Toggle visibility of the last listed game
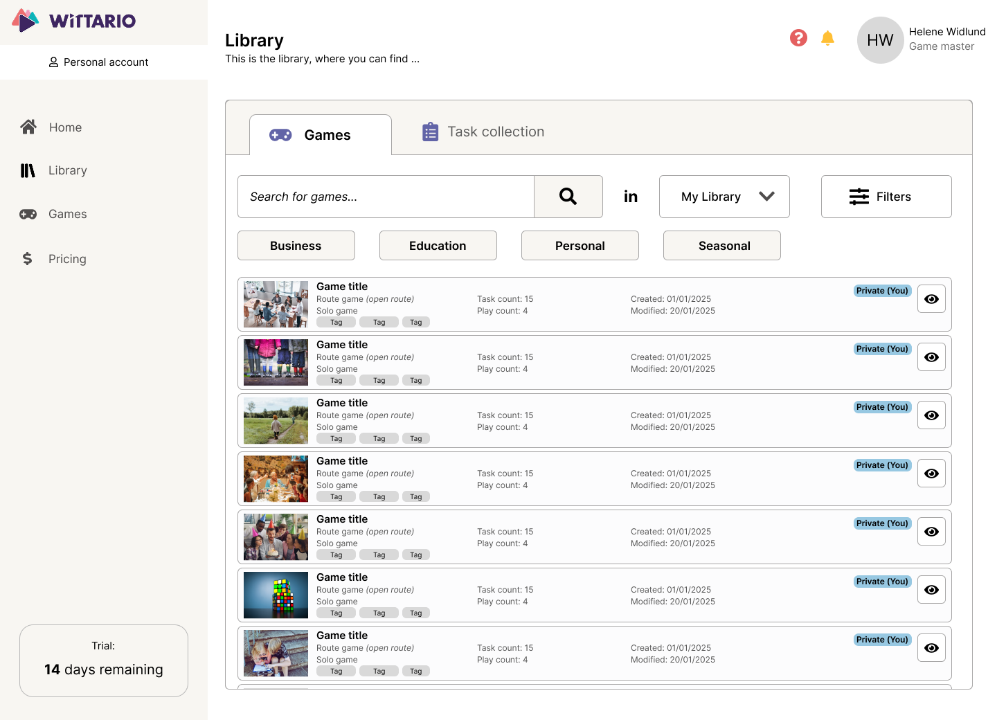Screen dimensions: 997x720 [931, 647]
